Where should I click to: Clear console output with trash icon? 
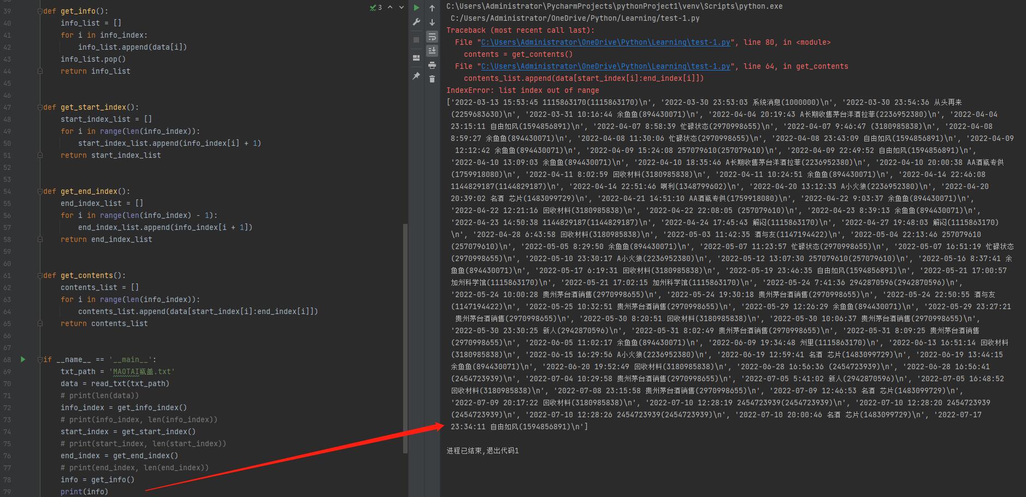pyautogui.click(x=432, y=79)
